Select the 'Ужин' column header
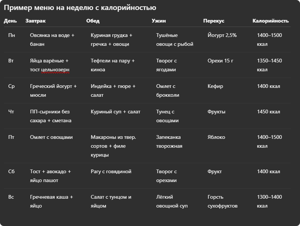The image size is (300, 226). pos(159,21)
